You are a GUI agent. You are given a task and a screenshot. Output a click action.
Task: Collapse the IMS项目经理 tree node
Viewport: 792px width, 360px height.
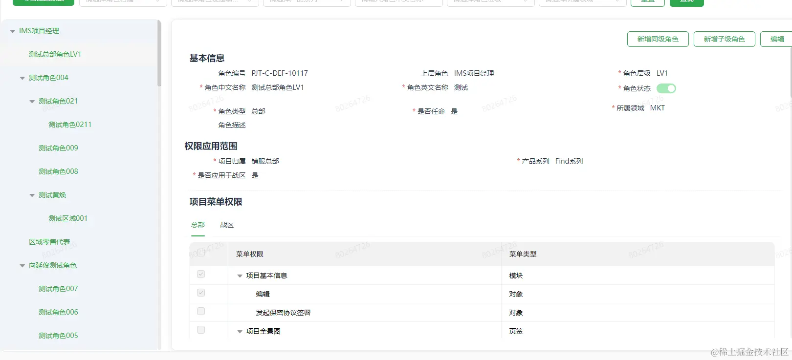tap(13, 31)
